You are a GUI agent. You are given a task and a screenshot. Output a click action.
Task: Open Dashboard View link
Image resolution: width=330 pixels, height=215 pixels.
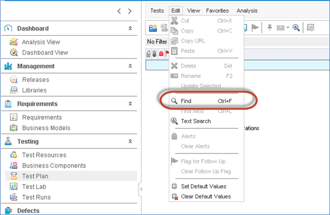tap(45, 53)
